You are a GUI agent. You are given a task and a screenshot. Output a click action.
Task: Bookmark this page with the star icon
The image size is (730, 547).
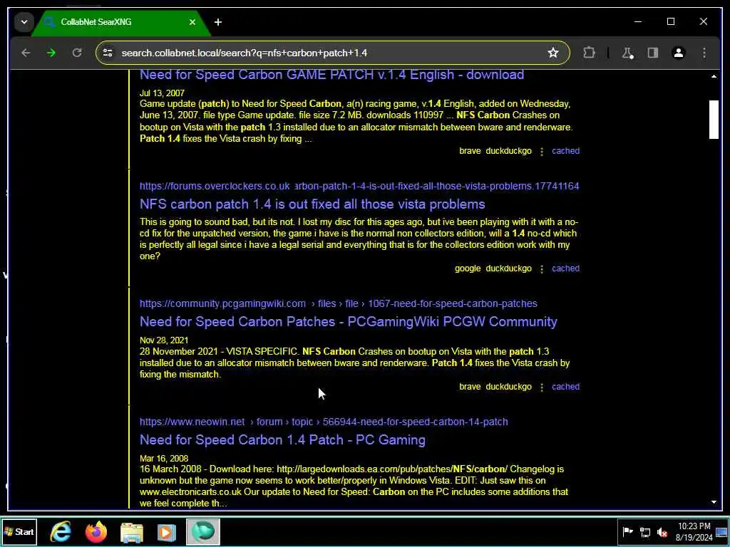point(552,53)
